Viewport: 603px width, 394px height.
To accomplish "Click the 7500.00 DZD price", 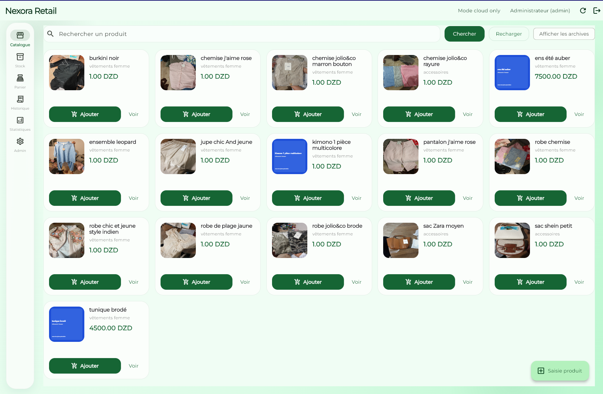I will (556, 76).
